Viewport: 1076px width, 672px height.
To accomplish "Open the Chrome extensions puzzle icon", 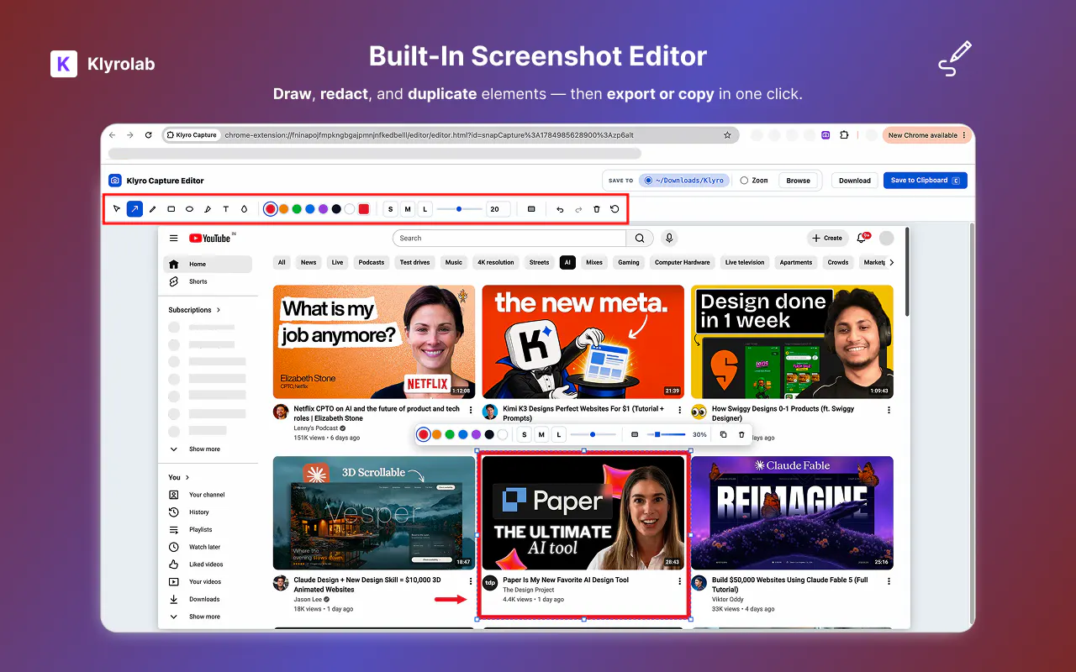I will [844, 135].
